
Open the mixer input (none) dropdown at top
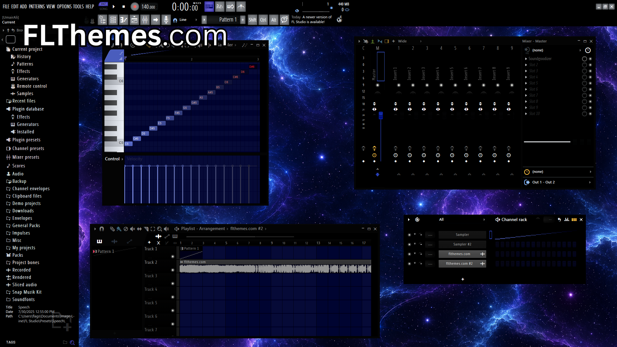(x=553, y=50)
